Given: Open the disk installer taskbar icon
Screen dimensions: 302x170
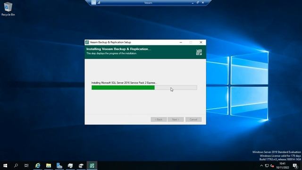Looking at the screenshot, I should pos(81,166).
